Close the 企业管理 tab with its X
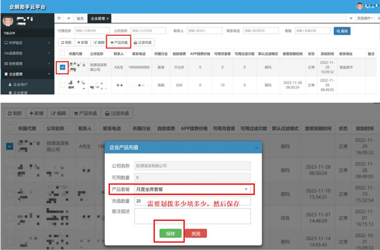This screenshot has width=380, height=250. [107, 19]
